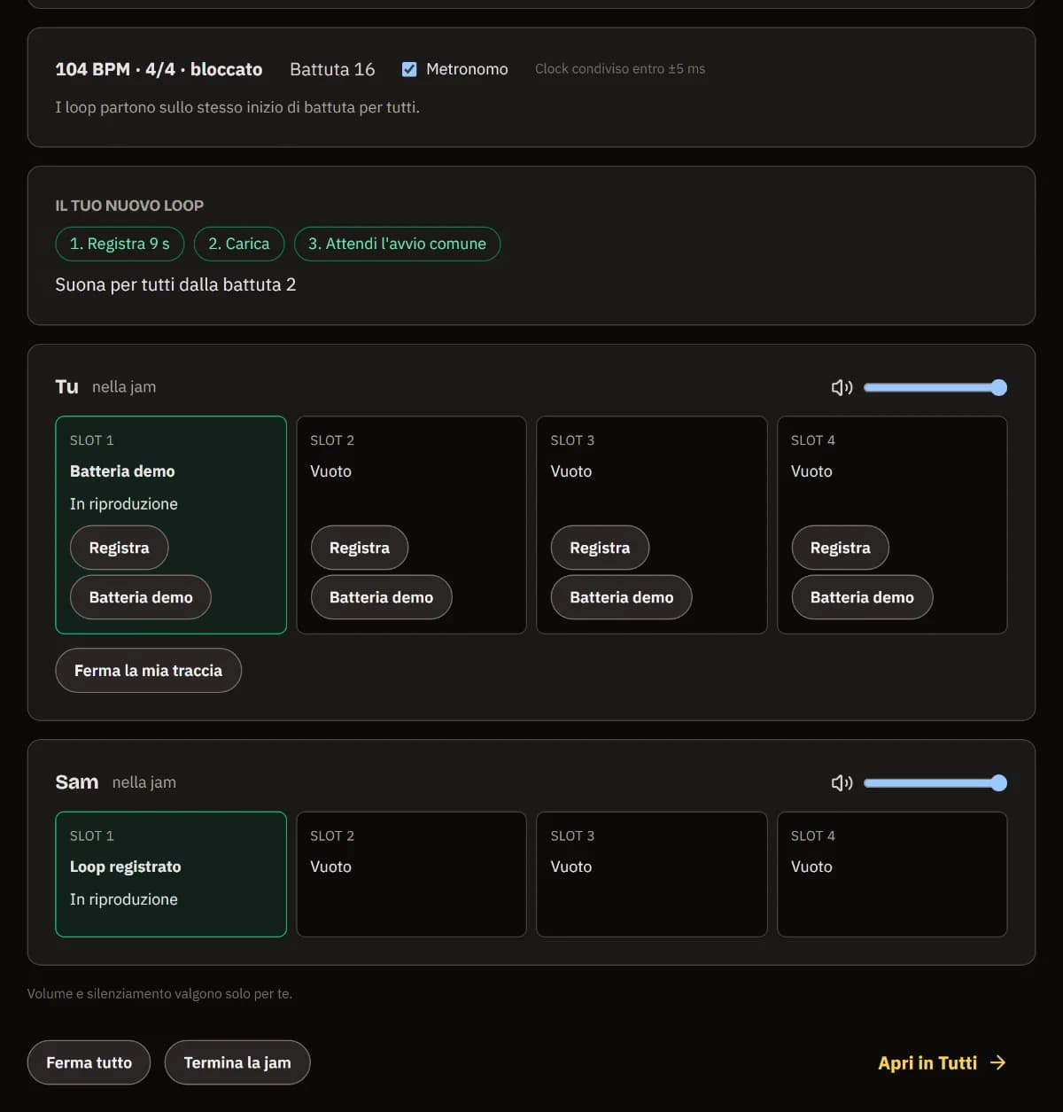Adjust your own volume slider
1063x1112 pixels.
(935, 387)
